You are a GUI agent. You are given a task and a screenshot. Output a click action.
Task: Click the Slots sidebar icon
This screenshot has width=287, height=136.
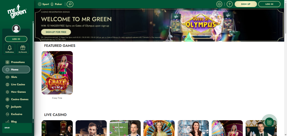7,77
